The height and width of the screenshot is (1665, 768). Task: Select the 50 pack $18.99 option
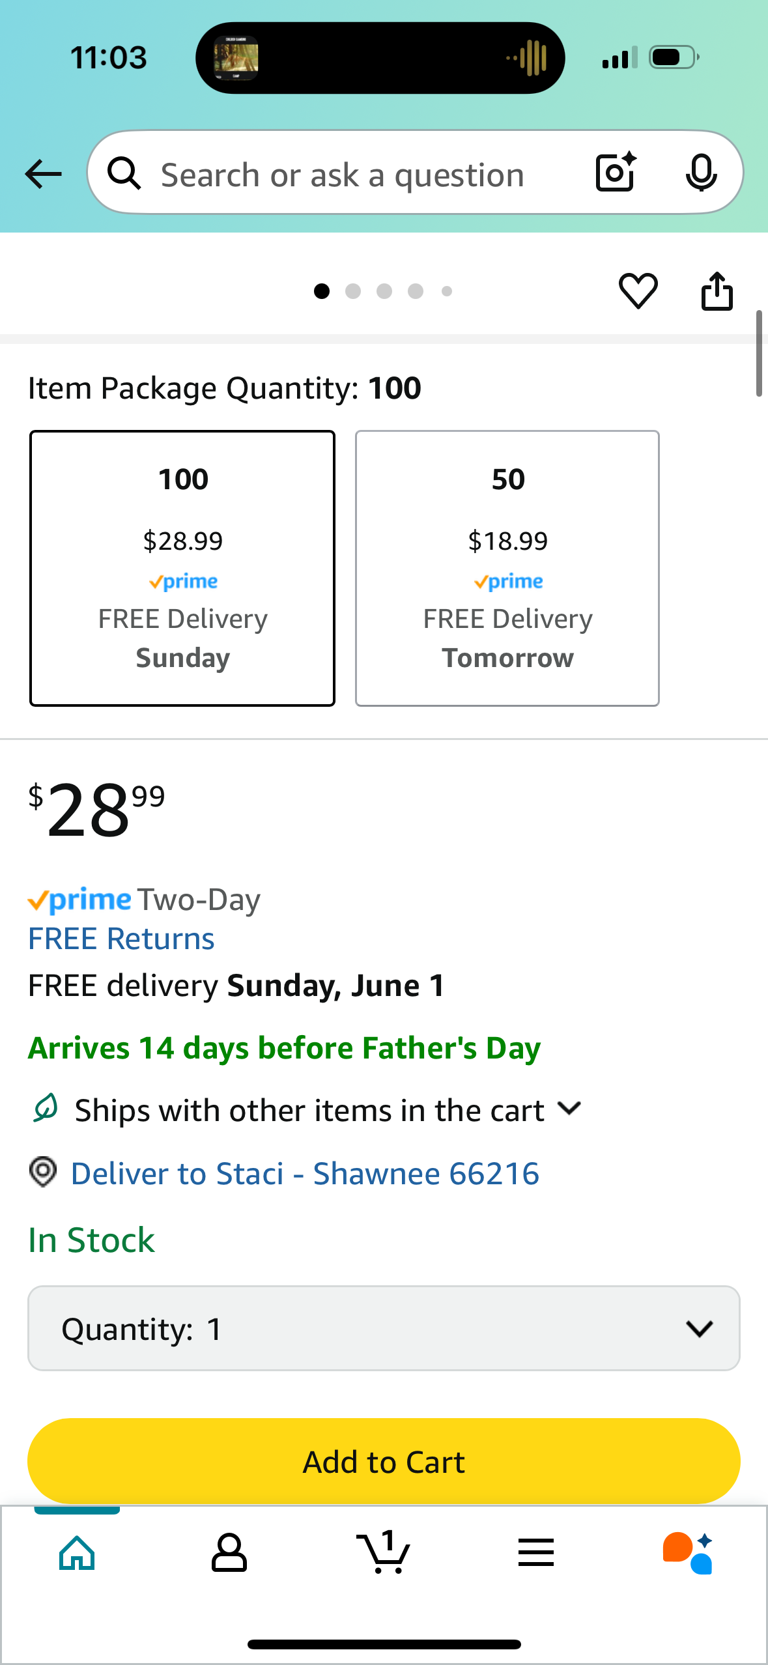(507, 568)
